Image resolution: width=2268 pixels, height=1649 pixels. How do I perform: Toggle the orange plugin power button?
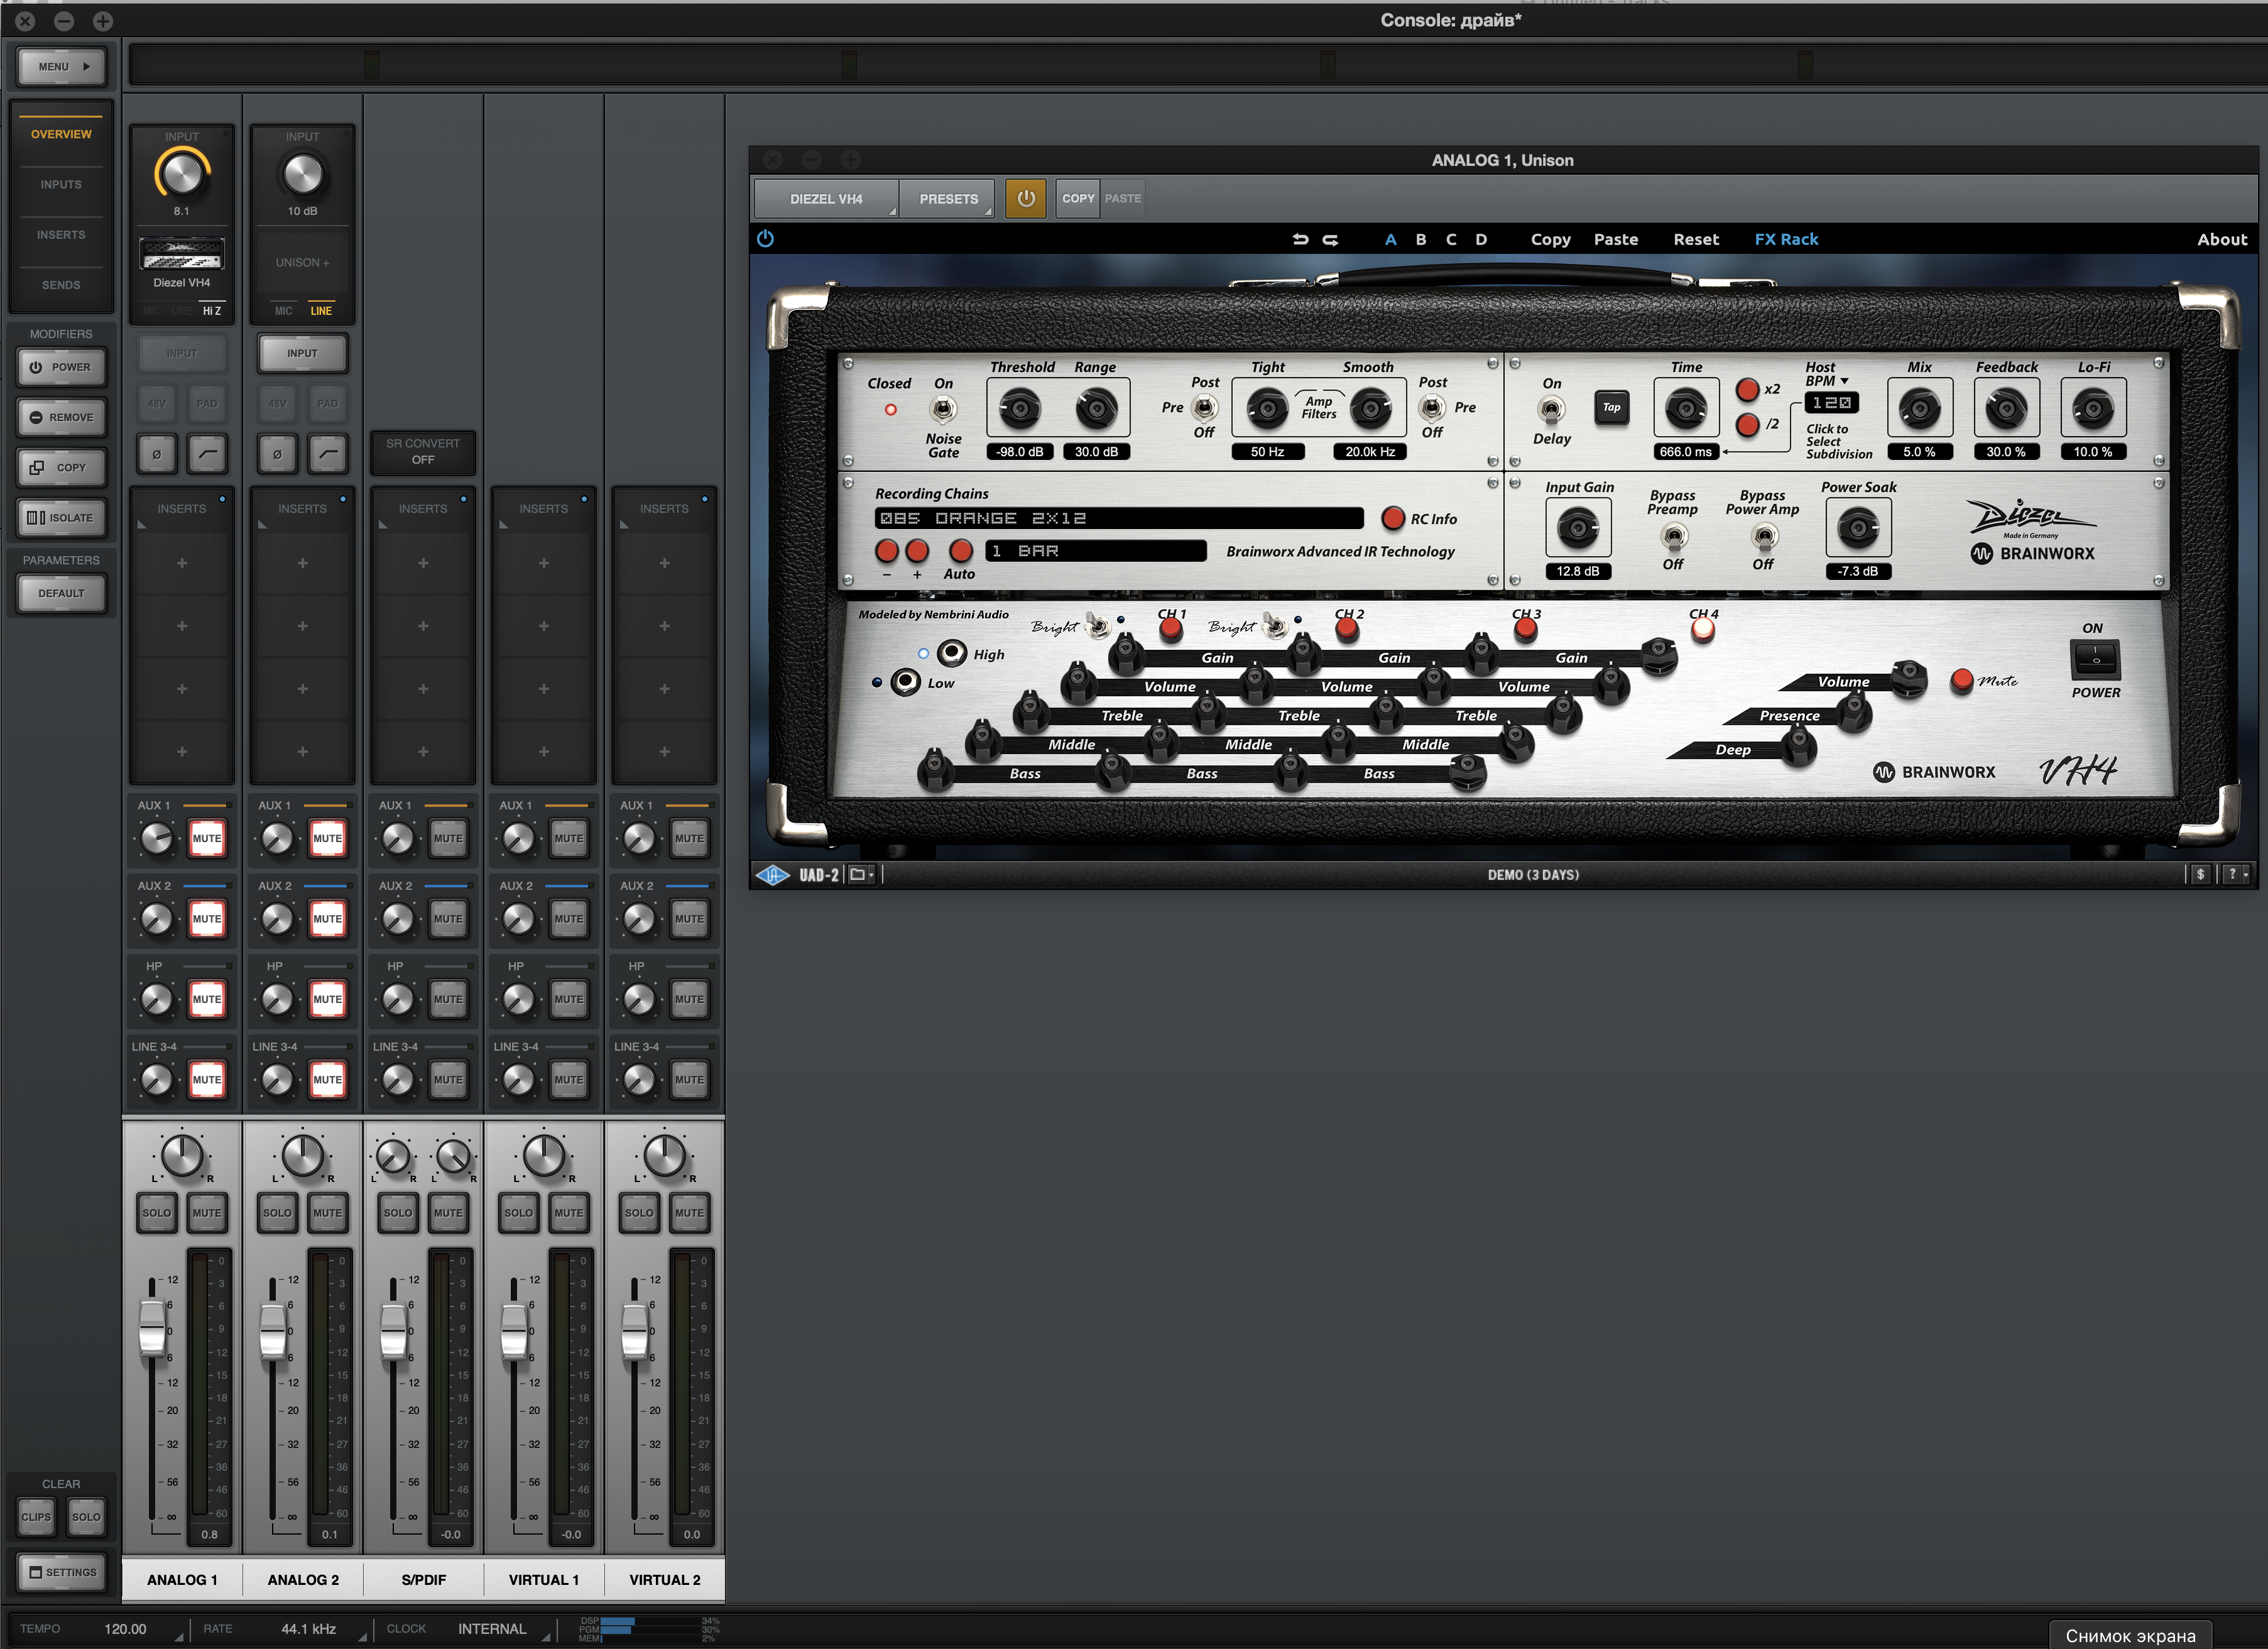(x=1025, y=198)
